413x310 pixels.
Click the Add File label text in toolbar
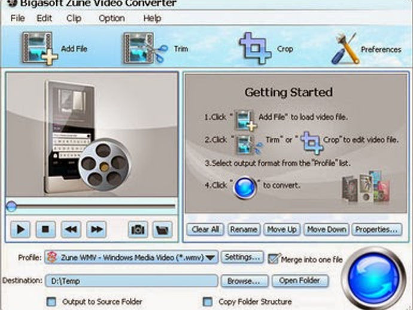[x=74, y=48]
